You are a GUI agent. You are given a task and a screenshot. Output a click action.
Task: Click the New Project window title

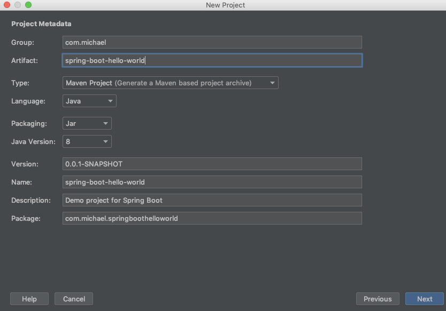225,5
